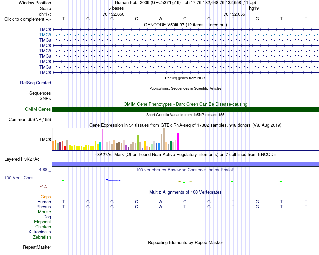Screen dimensions: 319x255
Task: Click the Scale label on the left
Action: 45,8
